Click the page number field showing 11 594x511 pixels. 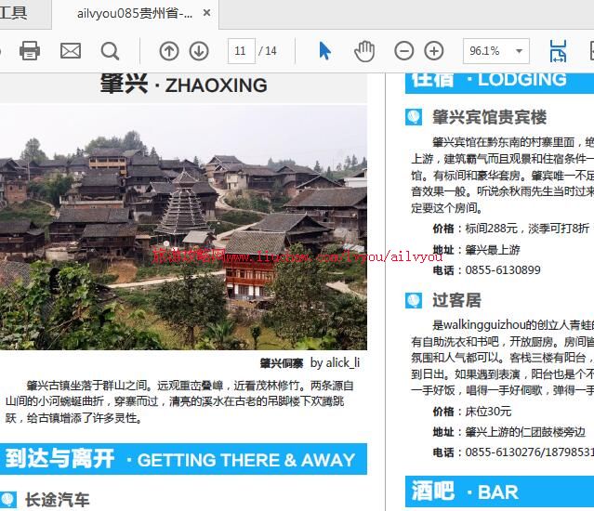(x=240, y=50)
